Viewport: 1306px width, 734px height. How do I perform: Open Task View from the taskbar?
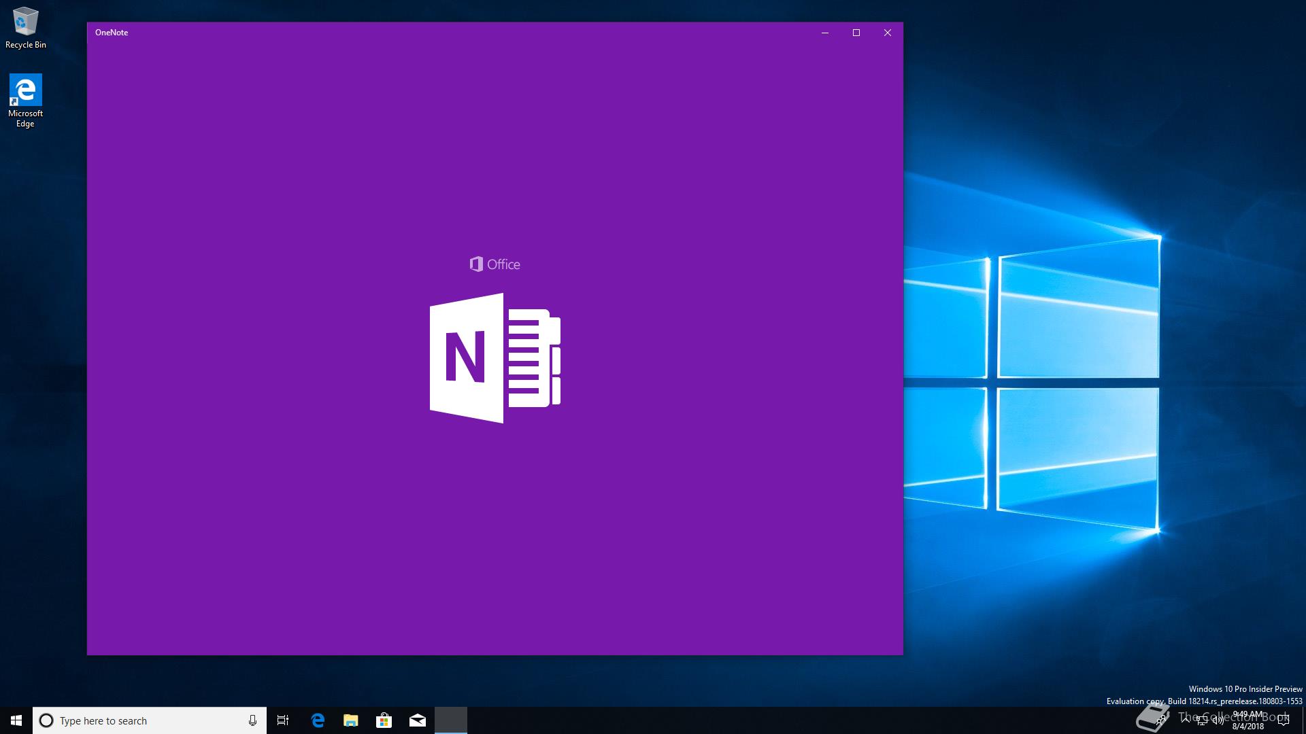point(283,720)
